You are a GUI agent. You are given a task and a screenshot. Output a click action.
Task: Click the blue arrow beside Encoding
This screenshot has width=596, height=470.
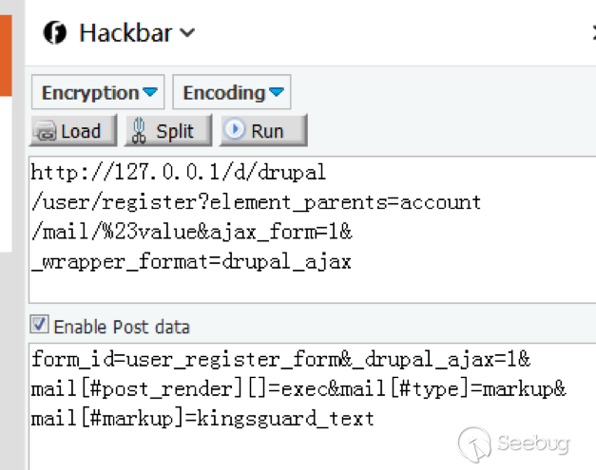click(277, 93)
